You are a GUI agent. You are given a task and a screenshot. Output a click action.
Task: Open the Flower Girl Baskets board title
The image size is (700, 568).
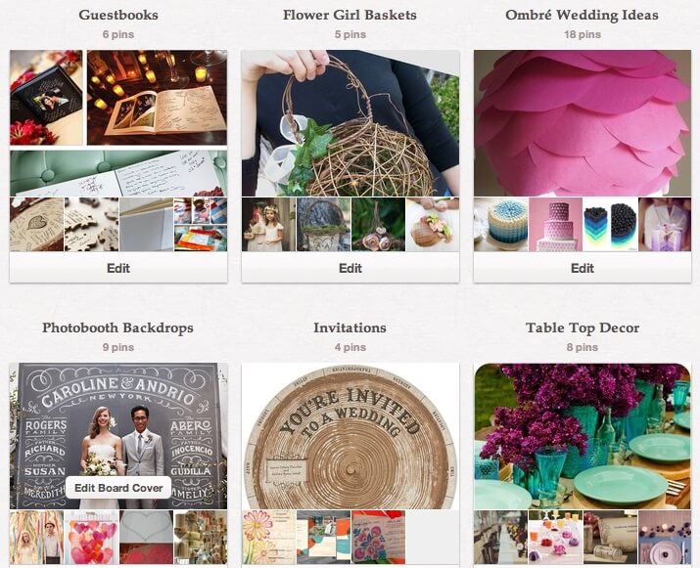(x=350, y=15)
